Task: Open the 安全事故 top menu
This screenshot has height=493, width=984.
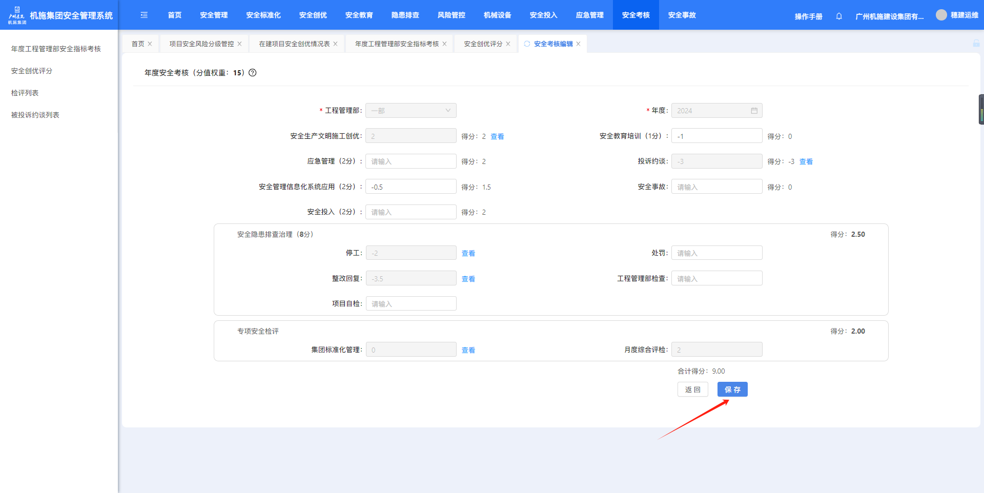Action: click(682, 15)
